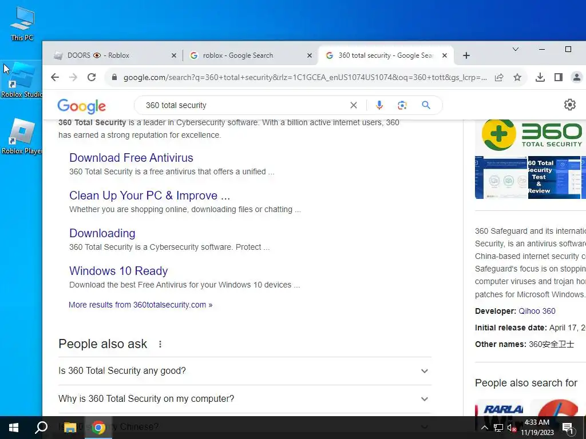The height and width of the screenshot is (439, 586).
Task: Open the 360 Total Security Test & Review thumbnail
Action: [x=554, y=177]
